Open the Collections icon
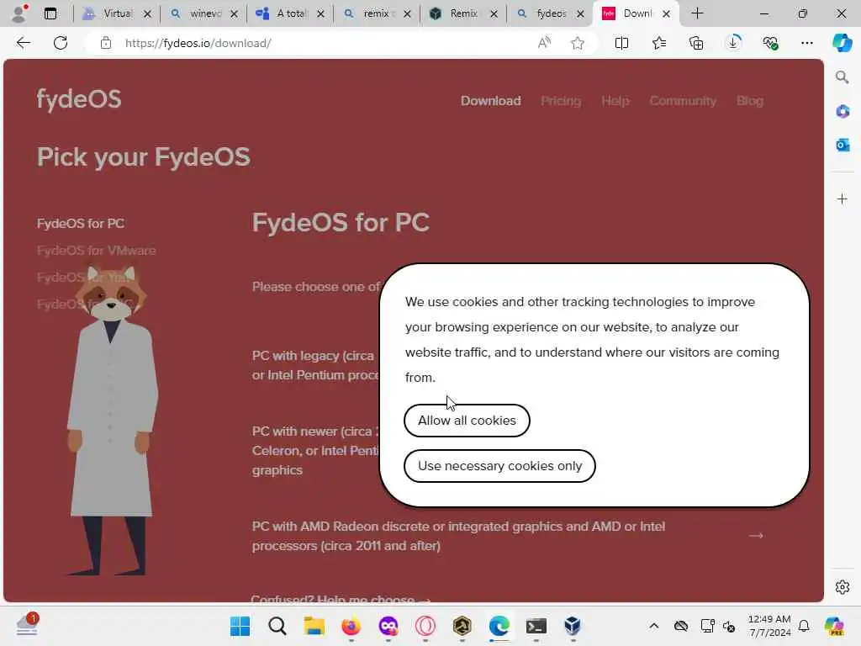861x646 pixels. 696,43
